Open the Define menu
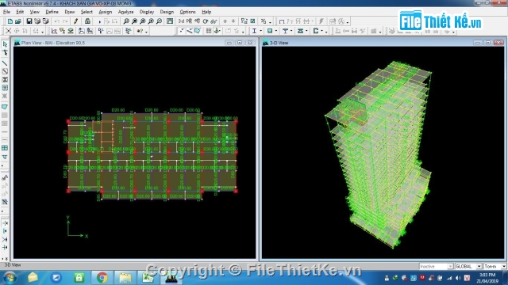The image size is (508, 285). 52,12
